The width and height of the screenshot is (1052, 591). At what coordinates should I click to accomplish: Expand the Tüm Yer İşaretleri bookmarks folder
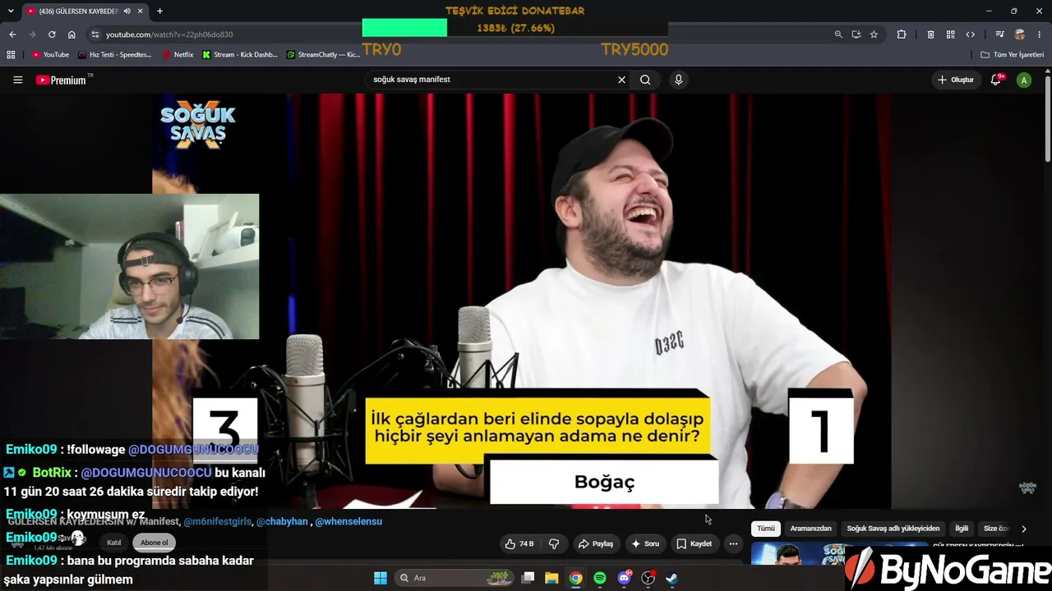click(1013, 55)
